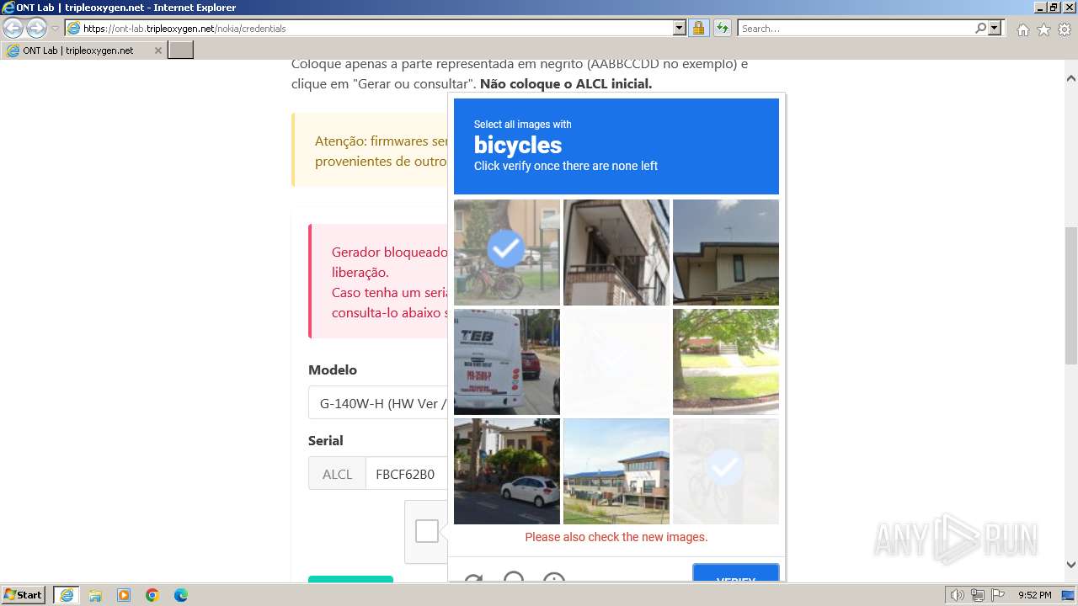Reload the captcha challenge with the refresh icon
1078x606 pixels.
click(x=473, y=577)
